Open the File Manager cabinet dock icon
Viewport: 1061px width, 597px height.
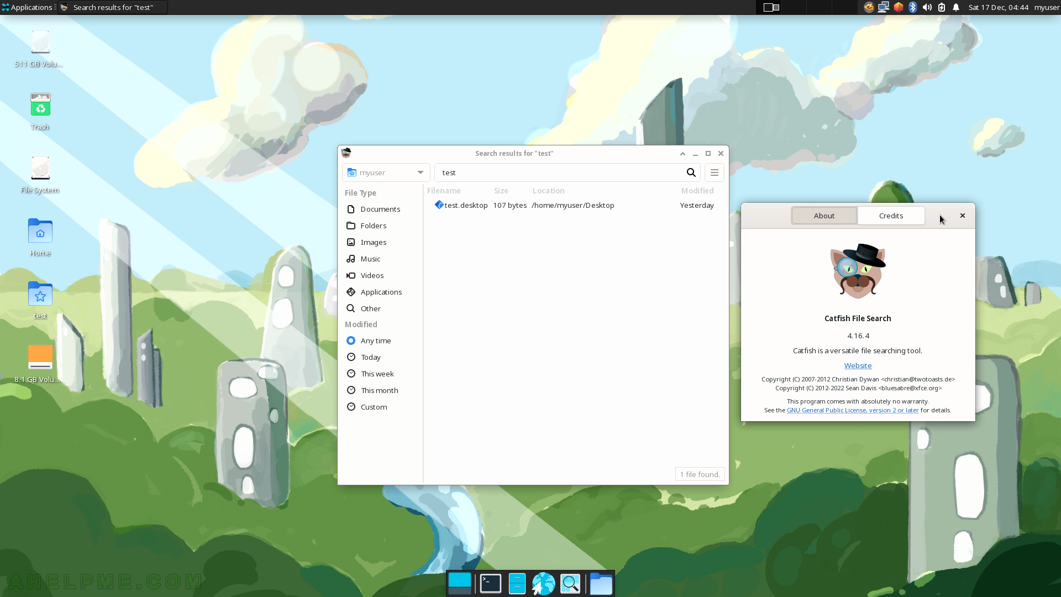pyautogui.click(x=517, y=584)
